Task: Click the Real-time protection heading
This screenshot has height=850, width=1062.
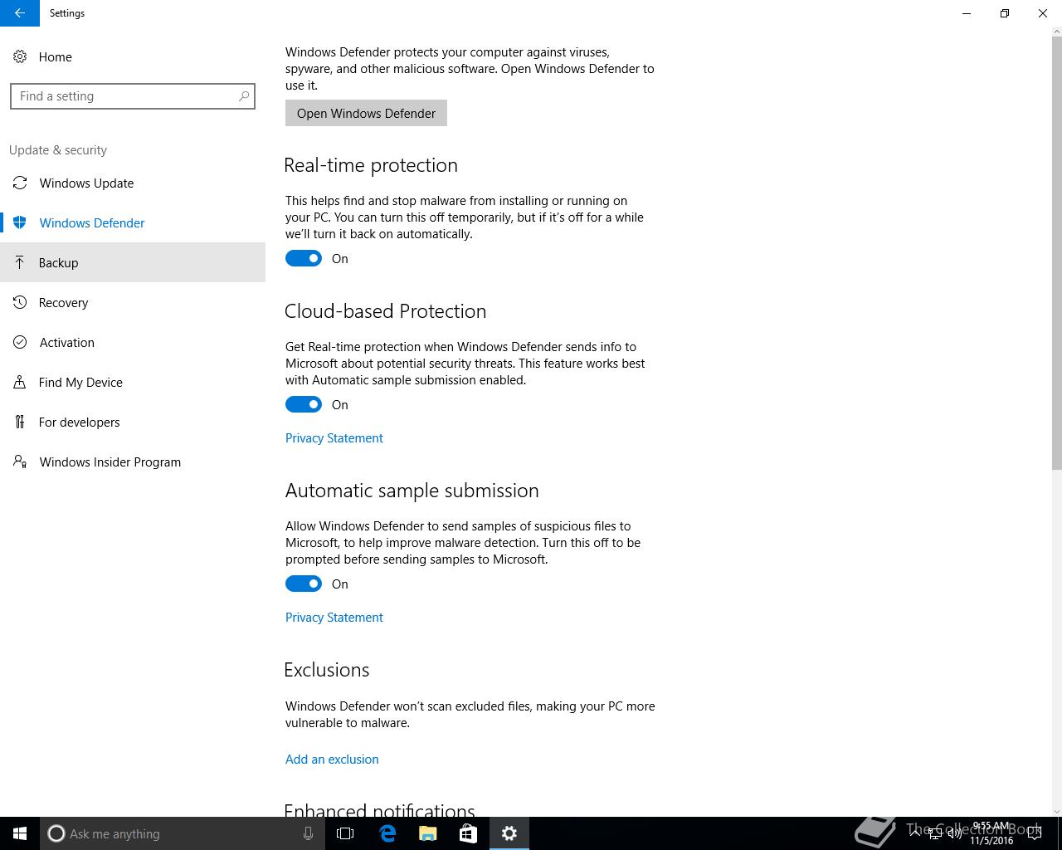Action: click(x=371, y=165)
